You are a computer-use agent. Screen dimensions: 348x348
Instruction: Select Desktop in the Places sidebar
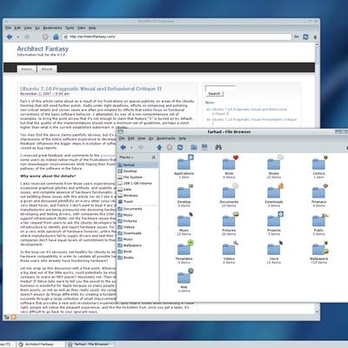point(138,171)
